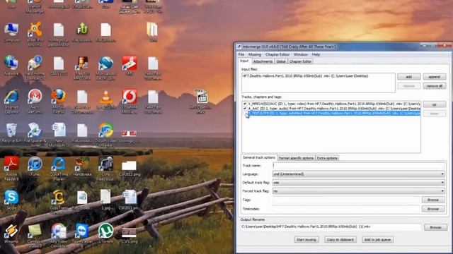Select the VLC cone desktop icon
The width and height of the screenshot is (453, 254).
click(x=105, y=99)
